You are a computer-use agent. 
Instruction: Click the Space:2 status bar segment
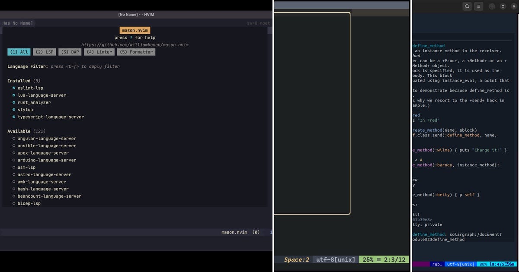pos(297,259)
